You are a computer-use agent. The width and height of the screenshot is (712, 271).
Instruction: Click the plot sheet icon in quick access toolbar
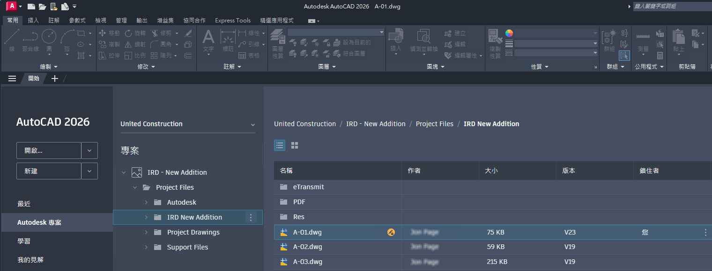tap(65, 7)
